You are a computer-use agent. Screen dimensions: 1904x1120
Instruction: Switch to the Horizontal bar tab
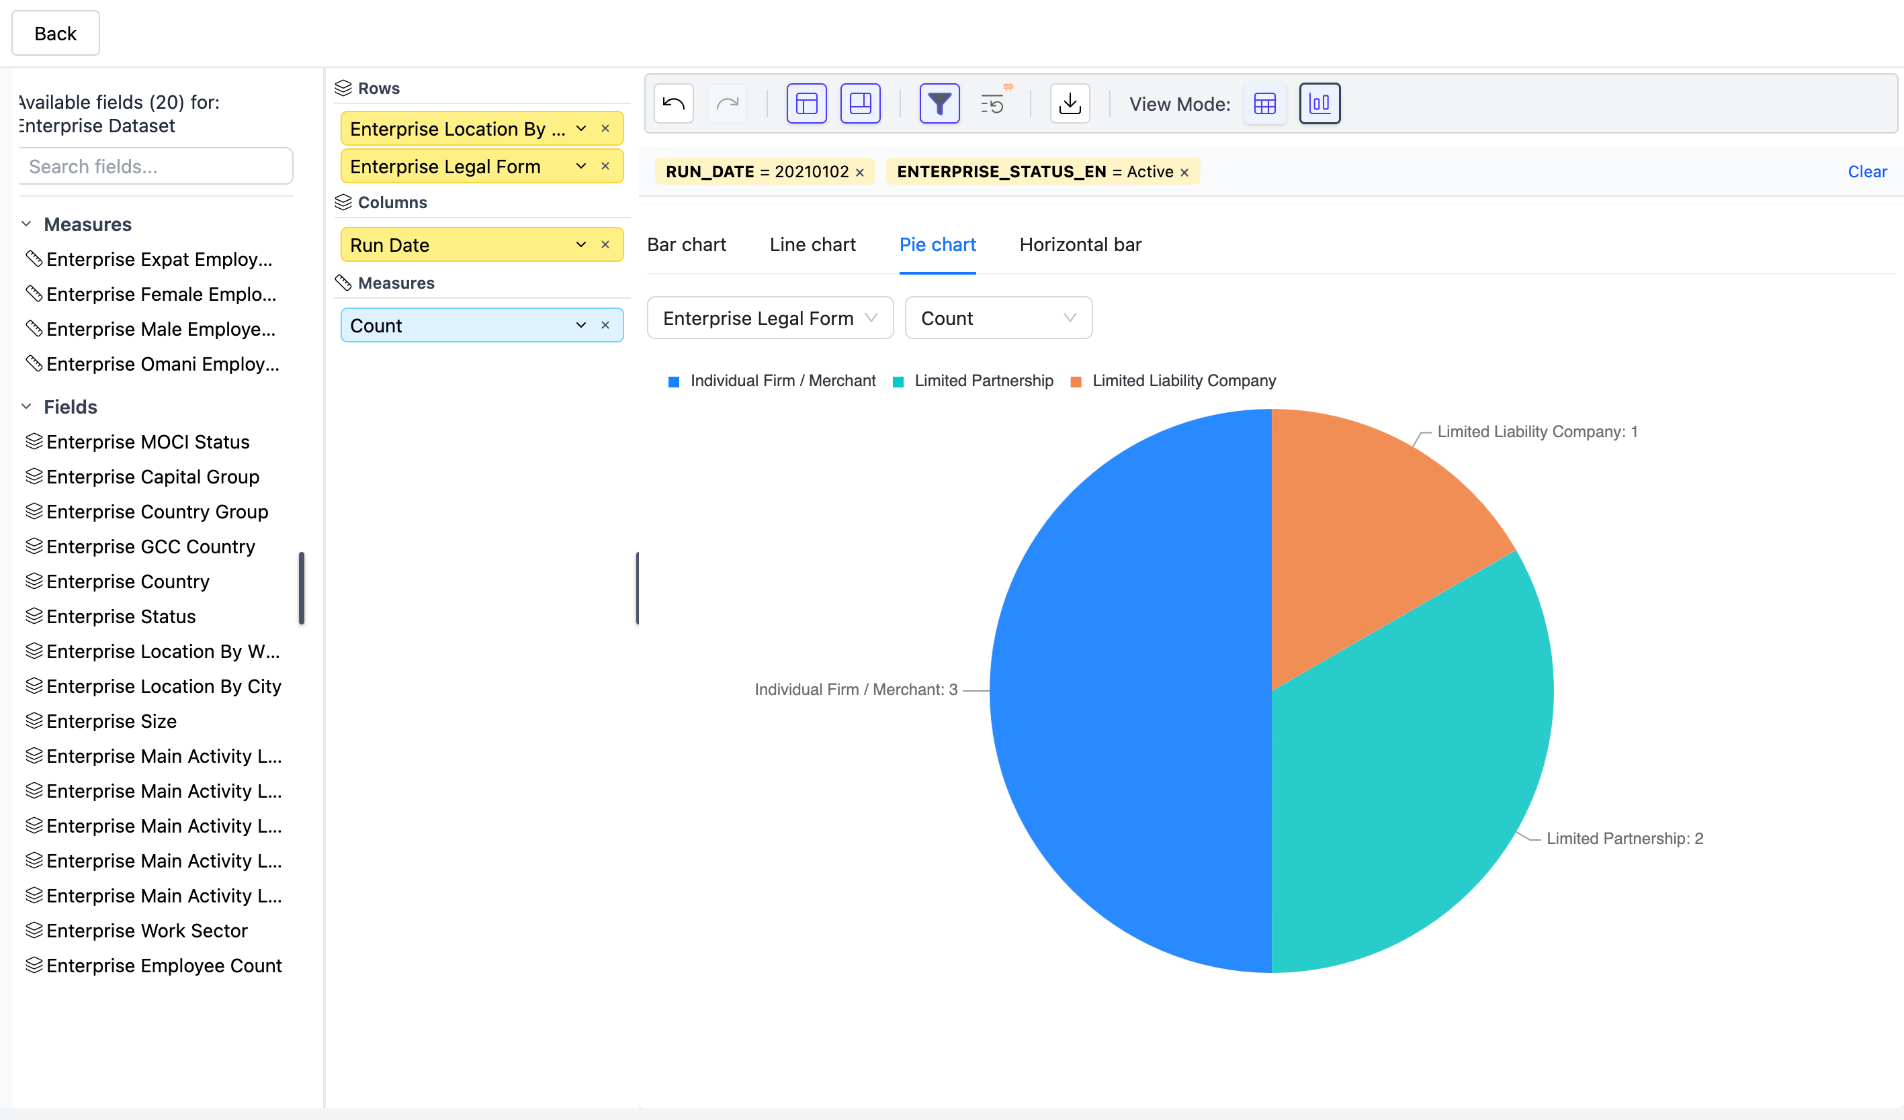pos(1080,244)
